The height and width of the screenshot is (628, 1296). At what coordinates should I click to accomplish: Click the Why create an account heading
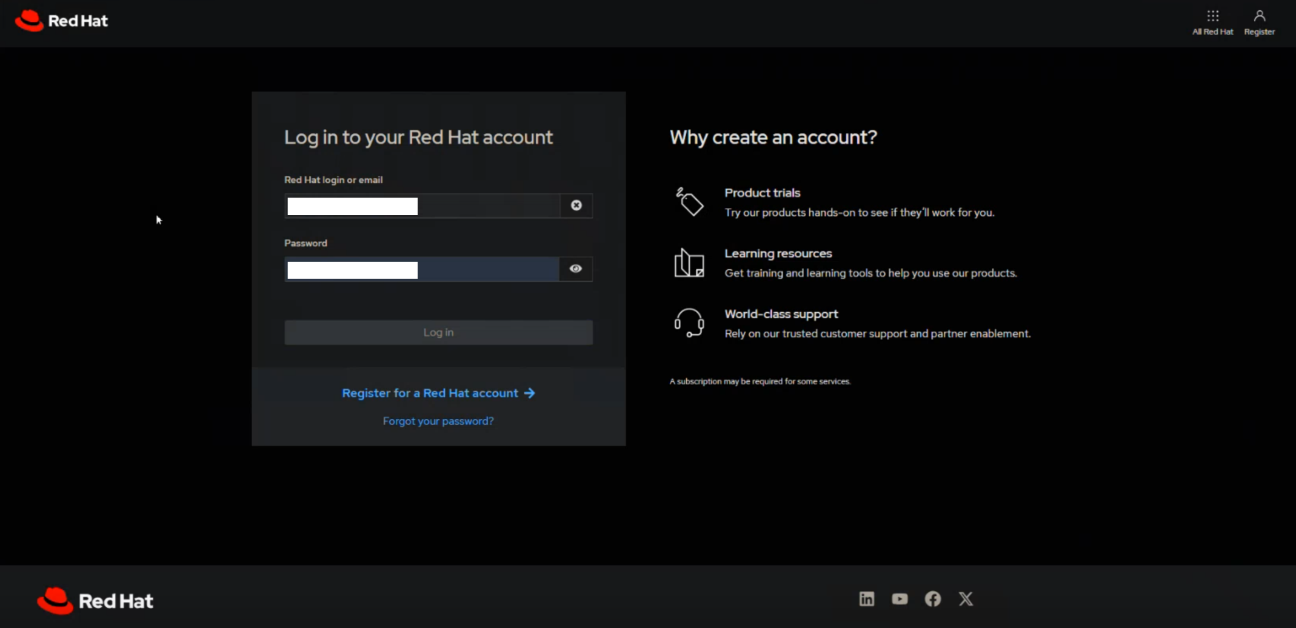pos(773,138)
